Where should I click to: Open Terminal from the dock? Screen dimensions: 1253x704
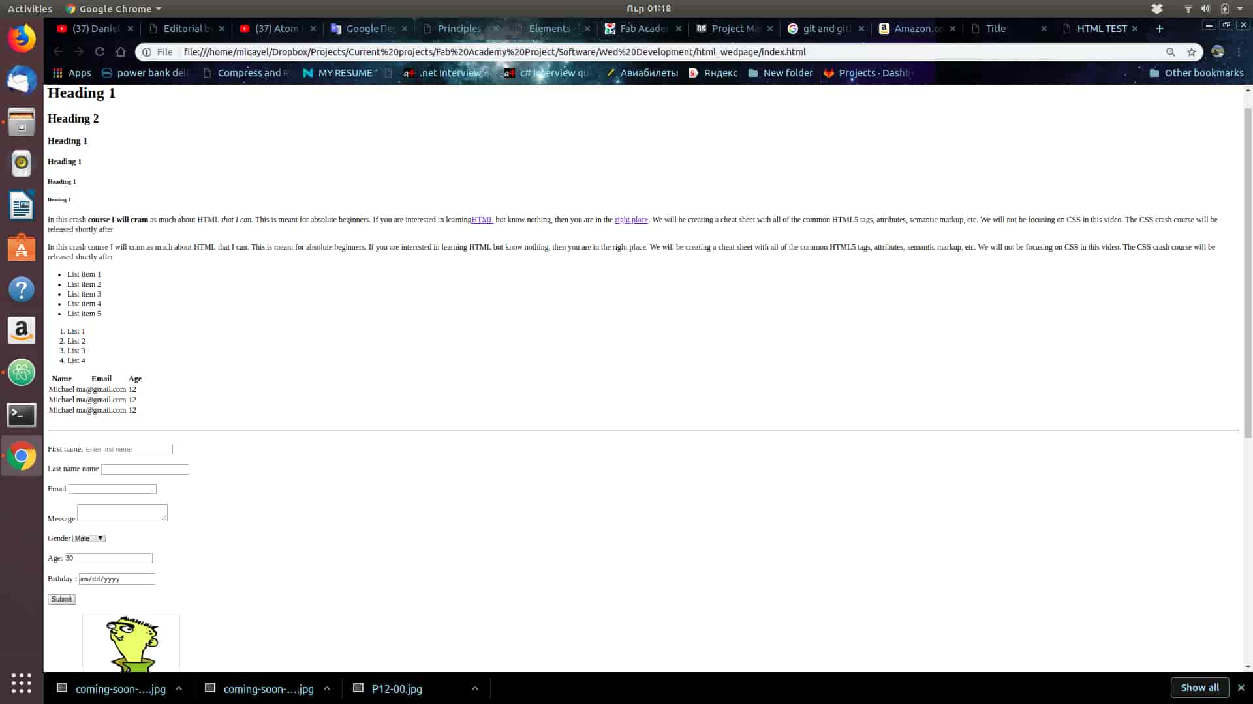[x=22, y=415]
